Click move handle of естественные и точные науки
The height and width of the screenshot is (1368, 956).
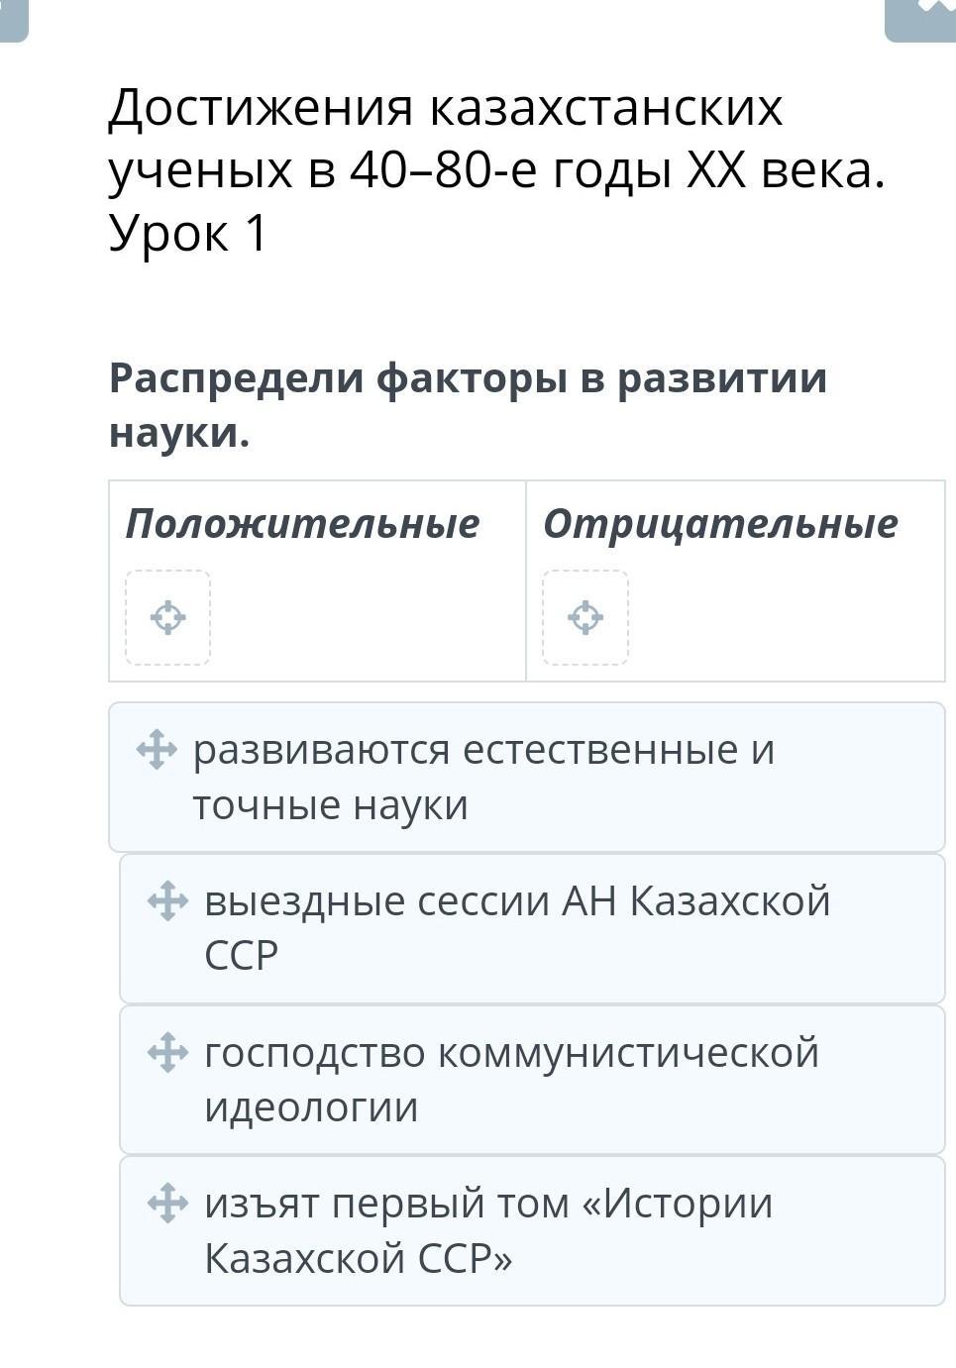[x=157, y=749]
